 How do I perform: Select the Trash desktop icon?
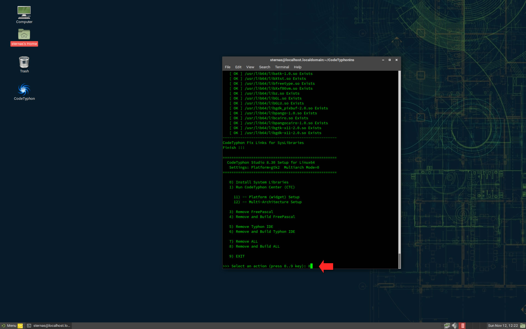[24, 62]
